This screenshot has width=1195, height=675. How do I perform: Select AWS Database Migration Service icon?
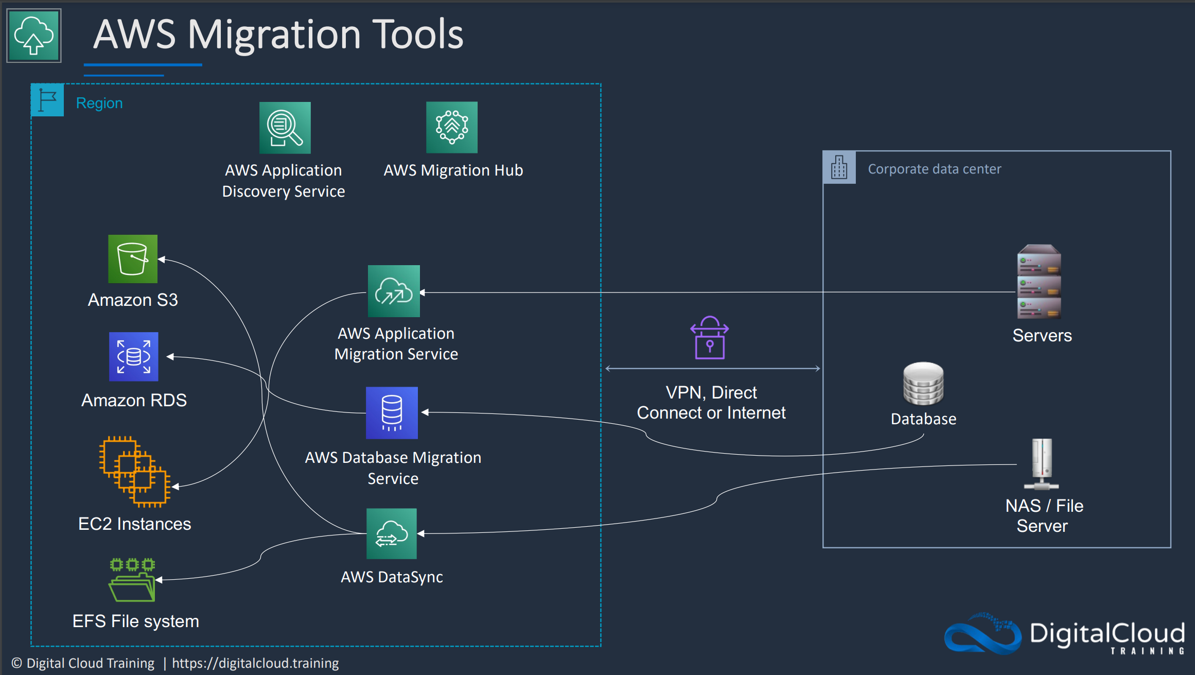coord(392,413)
